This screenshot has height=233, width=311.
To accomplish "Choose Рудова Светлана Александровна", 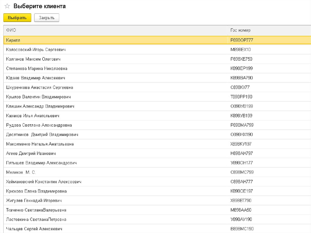I will (x=39, y=125).
